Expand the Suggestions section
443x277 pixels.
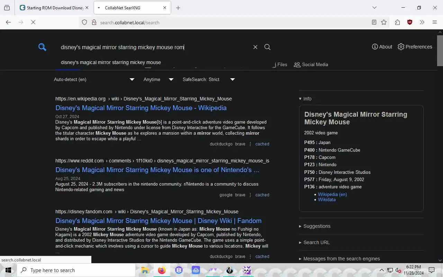pos(315,226)
